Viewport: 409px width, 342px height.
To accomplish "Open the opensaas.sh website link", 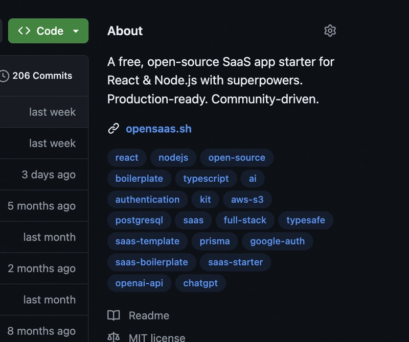I will (158, 129).
